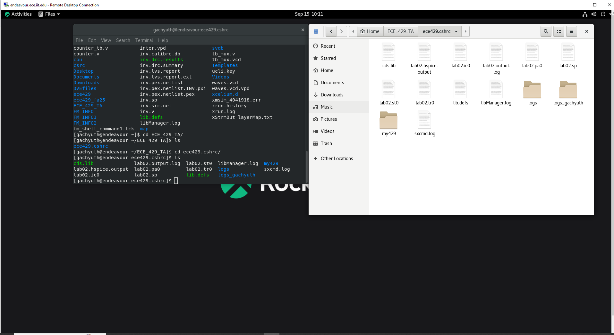This screenshot has width=614, height=335.
Task: Open Recent in the Files sidebar
Action: pos(339,46)
